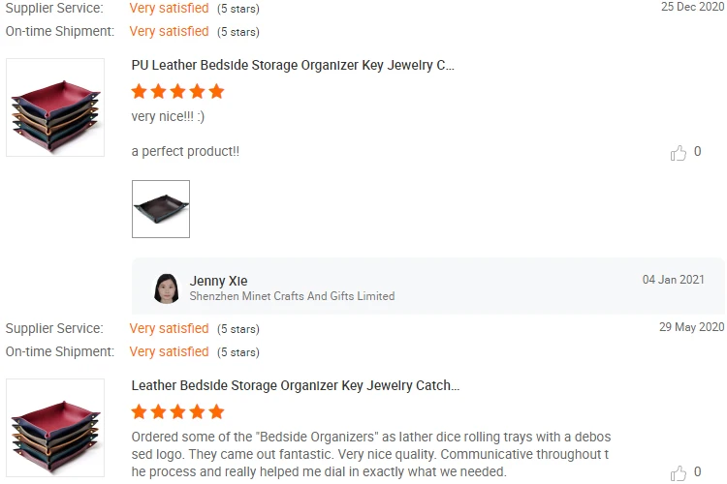Click helpful count beside dice trays review
This screenshot has height=484, width=727.
point(697,472)
